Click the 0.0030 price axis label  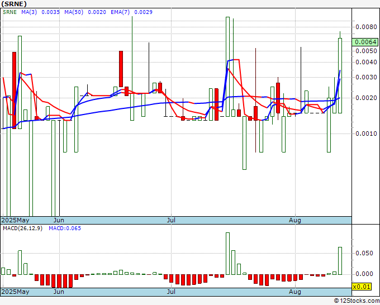coord(366,77)
